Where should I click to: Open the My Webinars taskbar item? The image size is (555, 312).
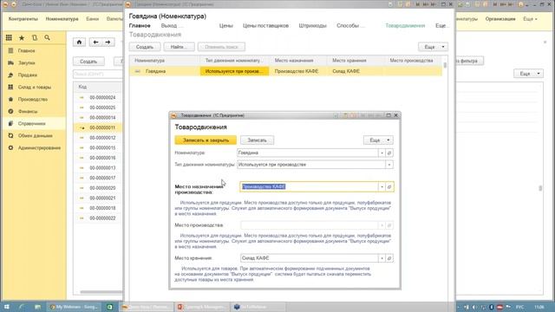75,307
